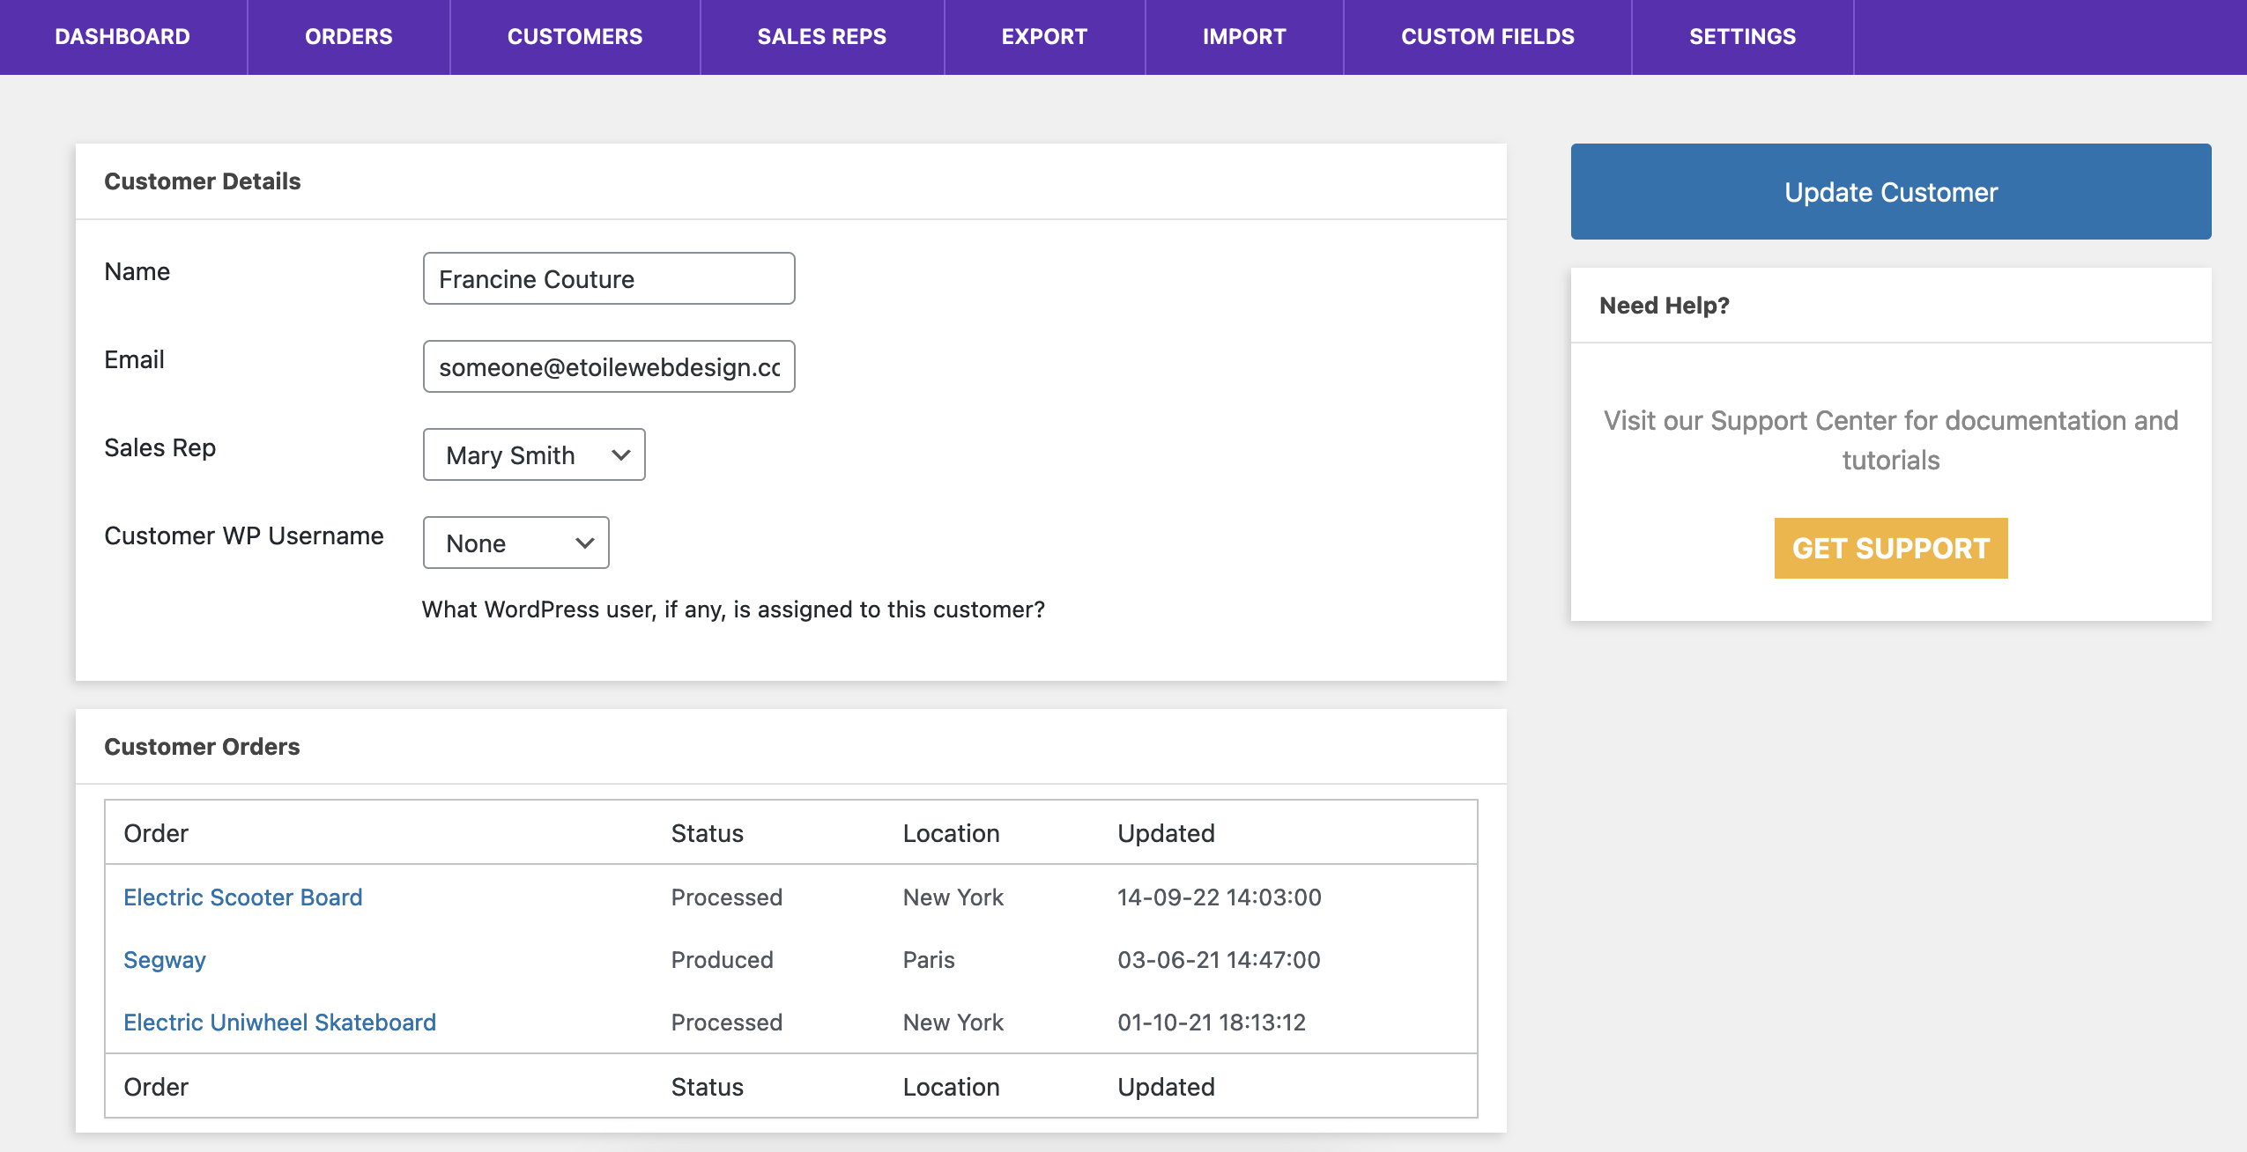Screen dimensions: 2247x1152
Task: Open the Sales Reps tab
Action: (821, 37)
